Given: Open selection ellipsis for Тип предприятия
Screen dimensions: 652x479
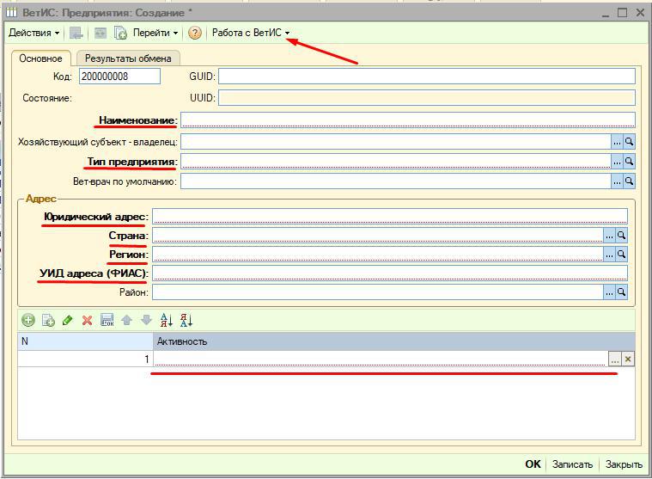Looking at the screenshot, I should click(617, 162).
